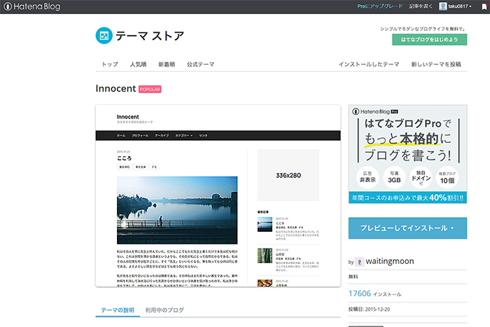
Task: Click the bookmark icon in the top bar
Action: pyautogui.click(x=484, y=6)
